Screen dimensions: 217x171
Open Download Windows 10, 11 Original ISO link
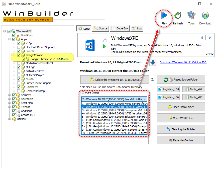click(x=183, y=62)
